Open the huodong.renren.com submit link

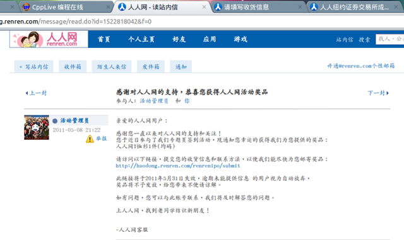coord(178,166)
